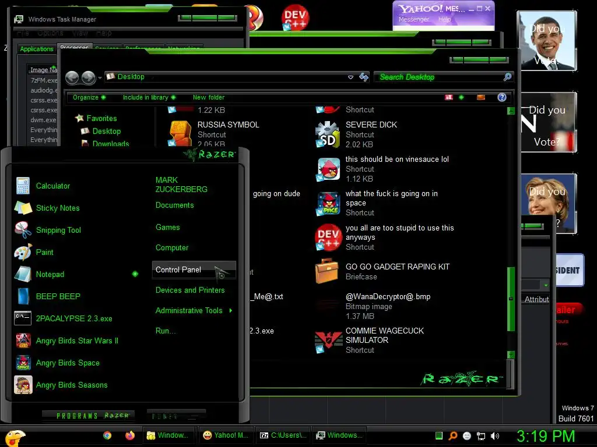Launch Angry Birds Space from start menu
Screen dimensions: 597x447
68,363
